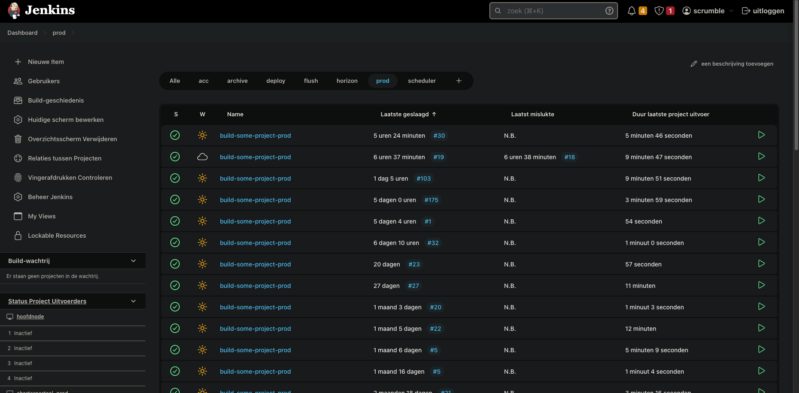Switch to the scheduler view tab
Screen dimensions: 799x393
coord(422,81)
